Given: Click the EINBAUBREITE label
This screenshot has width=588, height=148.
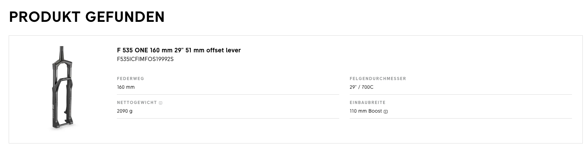Looking at the screenshot, I should (x=367, y=103).
